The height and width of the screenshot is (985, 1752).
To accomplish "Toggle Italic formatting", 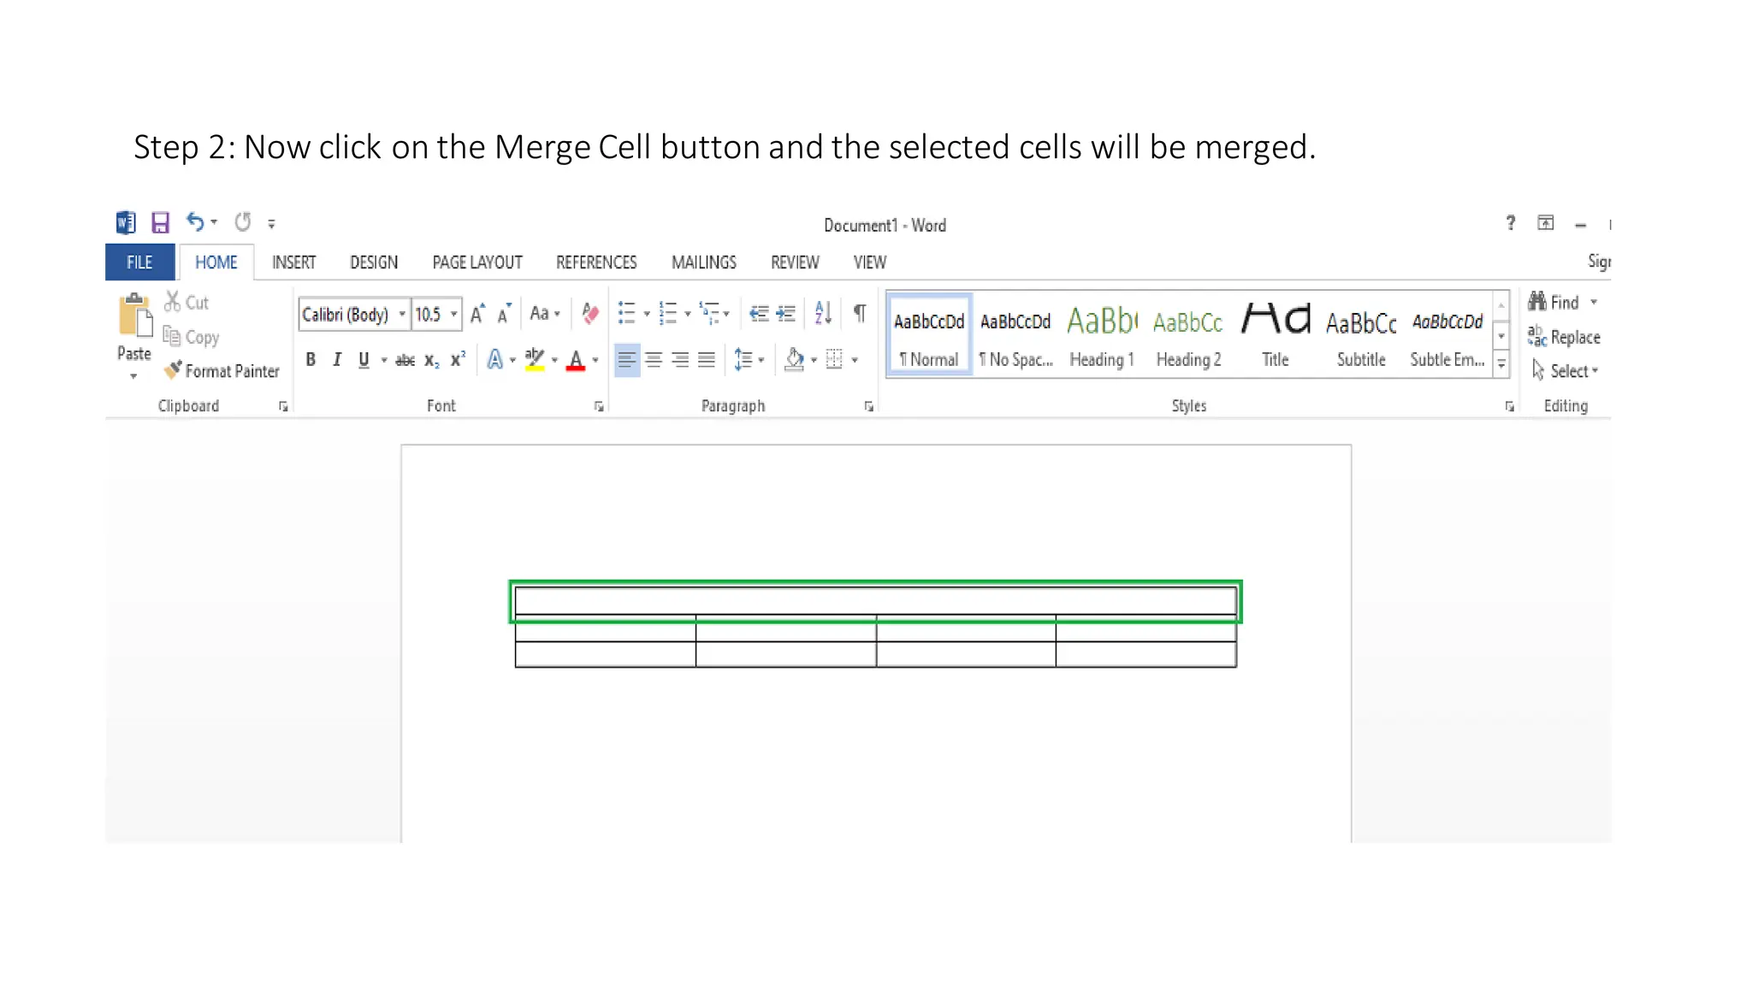I will (x=337, y=360).
